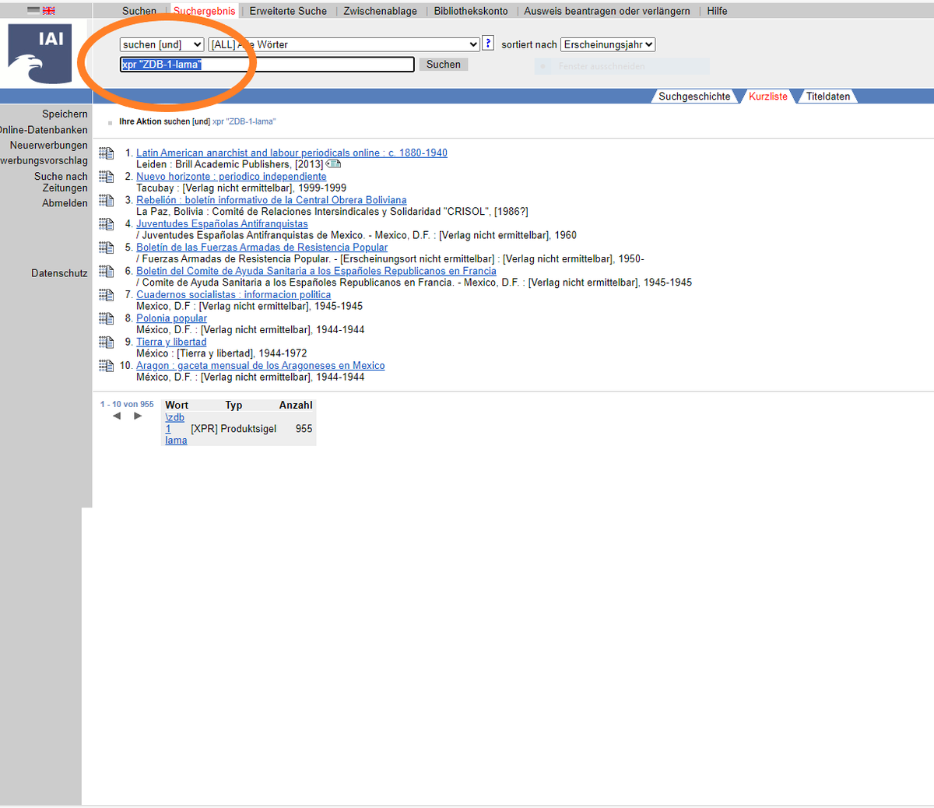The width and height of the screenshot is (934, 808).
Task: Go to next results page arrow
Action: pyautogui.click(x=138, y=416)
